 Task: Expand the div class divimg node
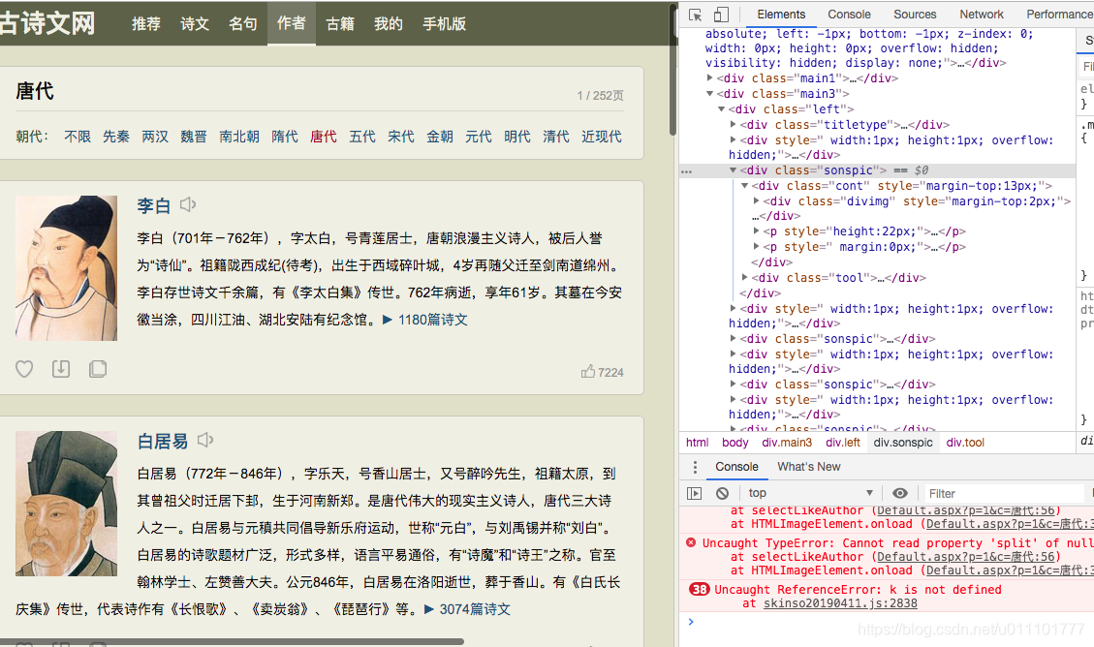pyautogui.click(x=757, y=200)
